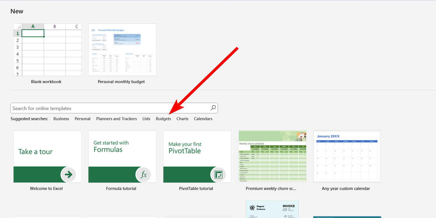The width and height of the screenshot is (436, 218).
Task: Open the January 20XX calendar template
Action: click(x=347, y=157)
